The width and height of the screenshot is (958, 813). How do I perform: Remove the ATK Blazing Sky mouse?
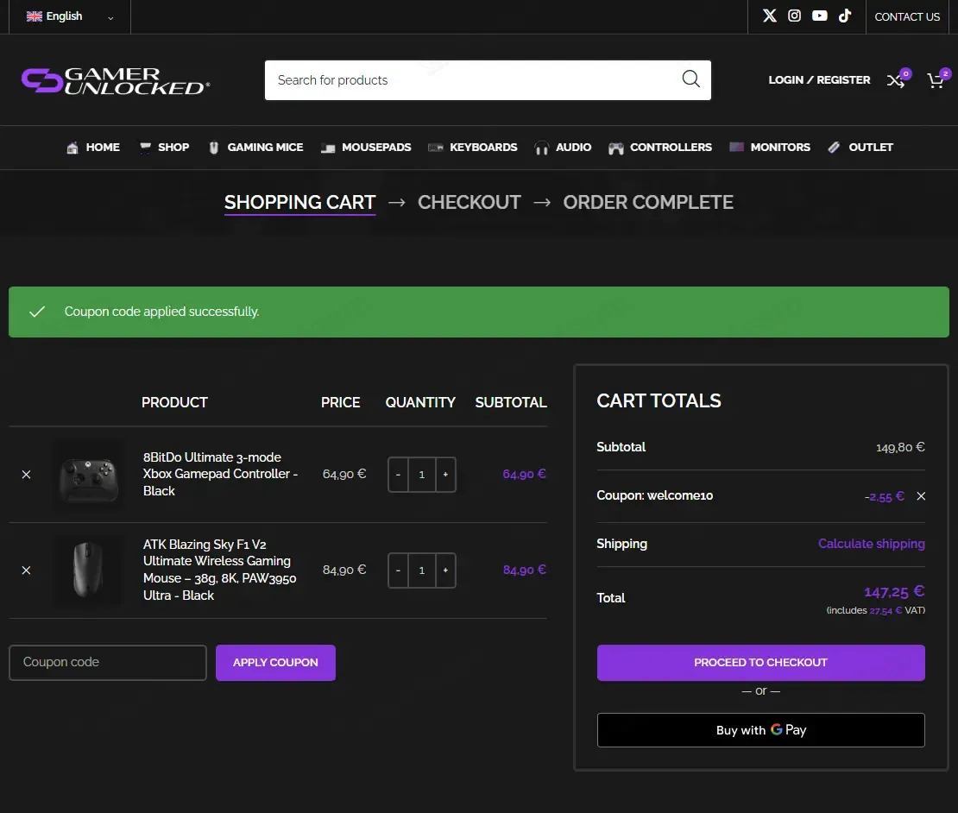26,570
